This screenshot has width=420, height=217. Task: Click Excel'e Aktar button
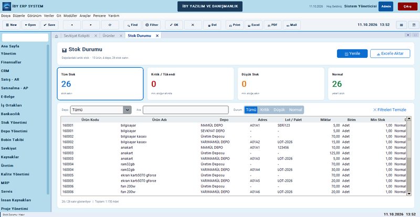pyautogui.click(x=390, y=54)
